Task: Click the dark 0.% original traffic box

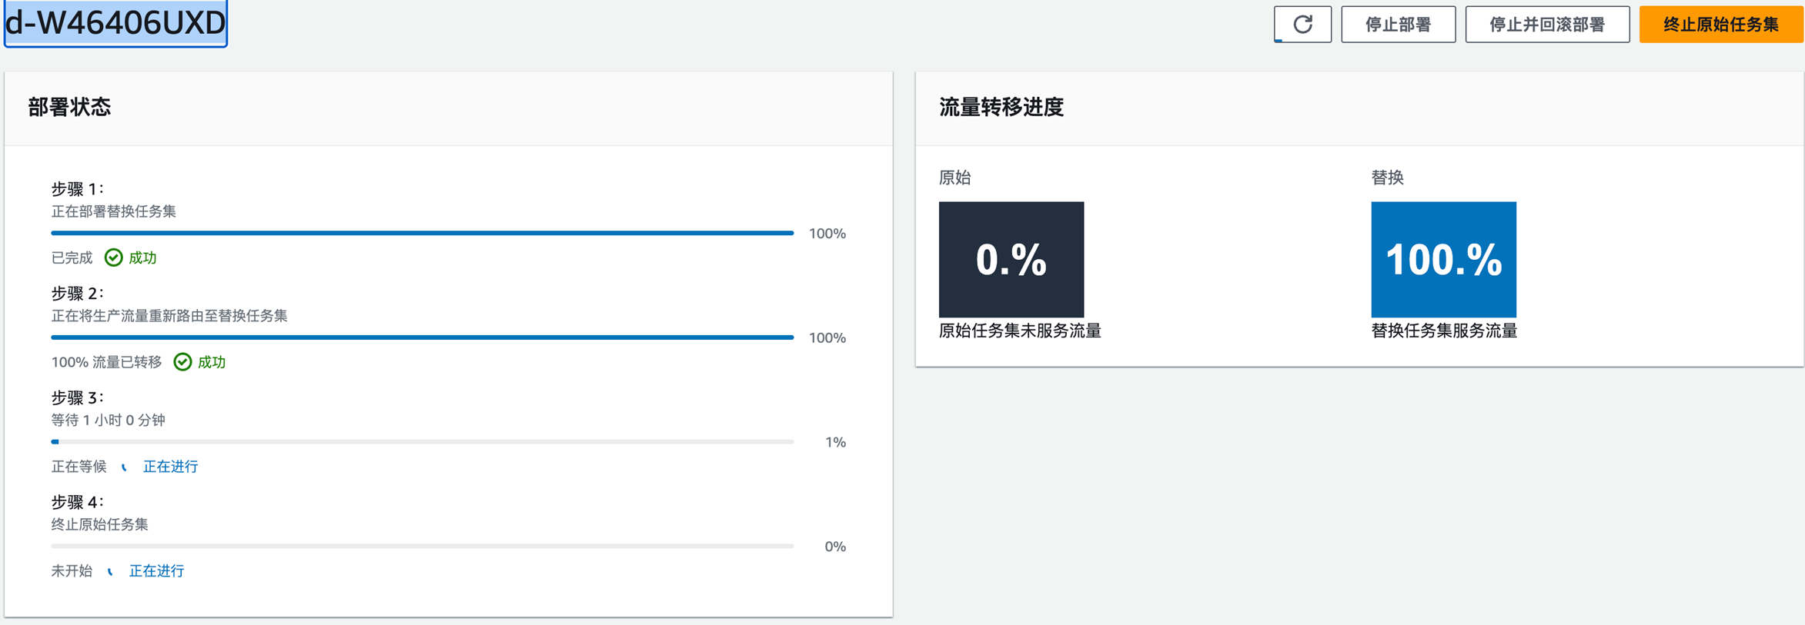Action: [1011, 259]
